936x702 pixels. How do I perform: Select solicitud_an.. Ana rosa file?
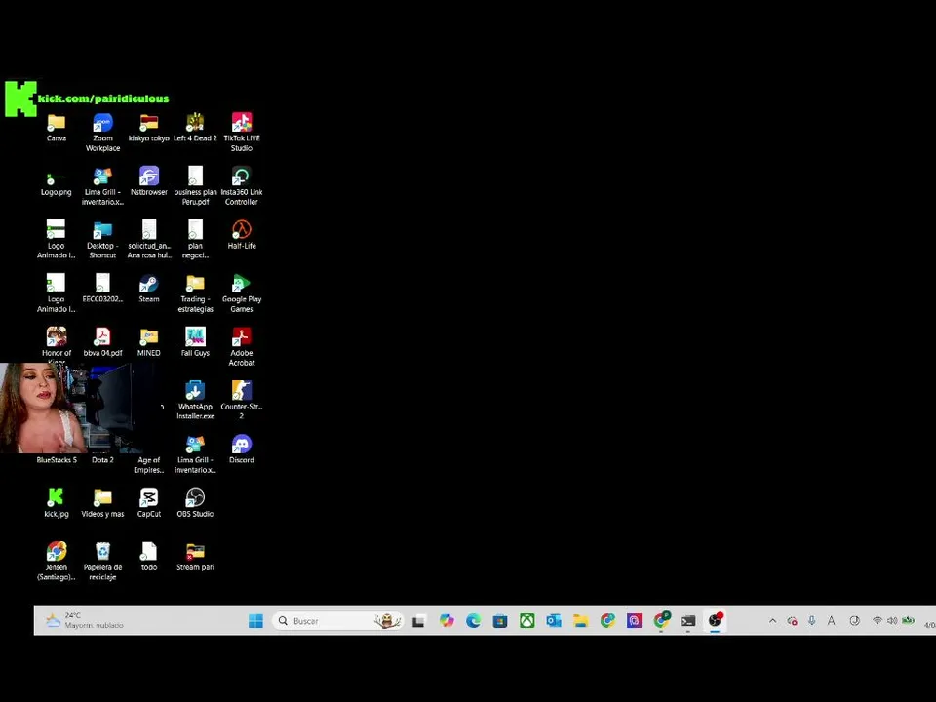pos(148,230)
